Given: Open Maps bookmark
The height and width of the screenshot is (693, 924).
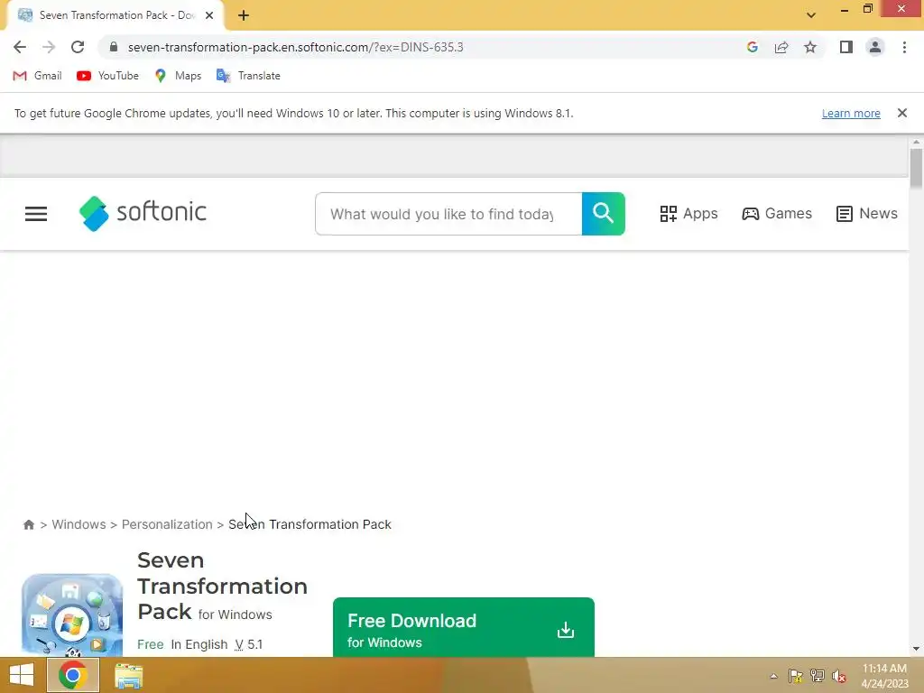Looking at the screenshot, I should pos(178,76).
